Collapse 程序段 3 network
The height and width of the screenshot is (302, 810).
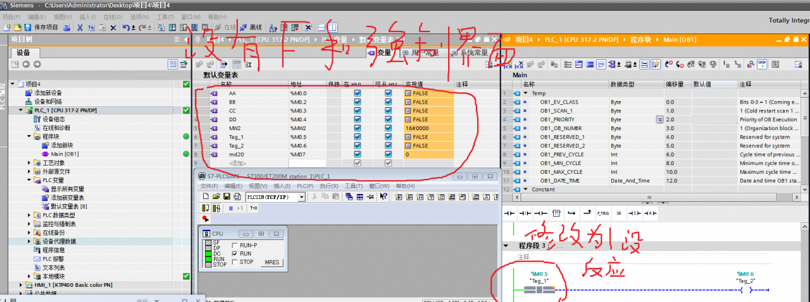click(x=506, y=246)
